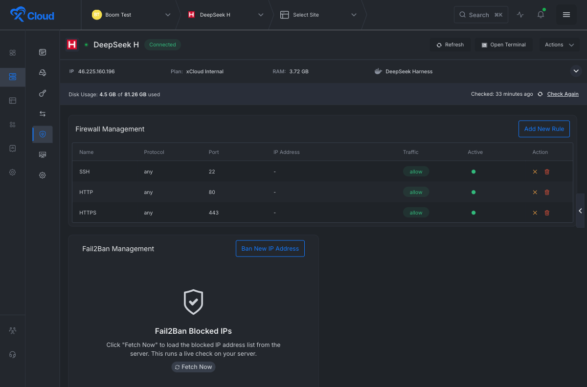Click the Connected status badge

pyautogui.click(x=162, y=44)
